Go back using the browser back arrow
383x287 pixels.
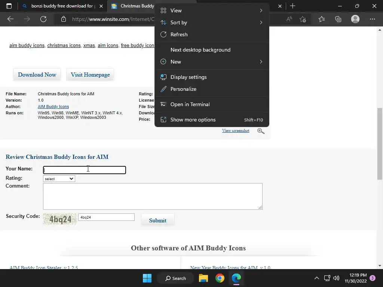pos(10,19)
